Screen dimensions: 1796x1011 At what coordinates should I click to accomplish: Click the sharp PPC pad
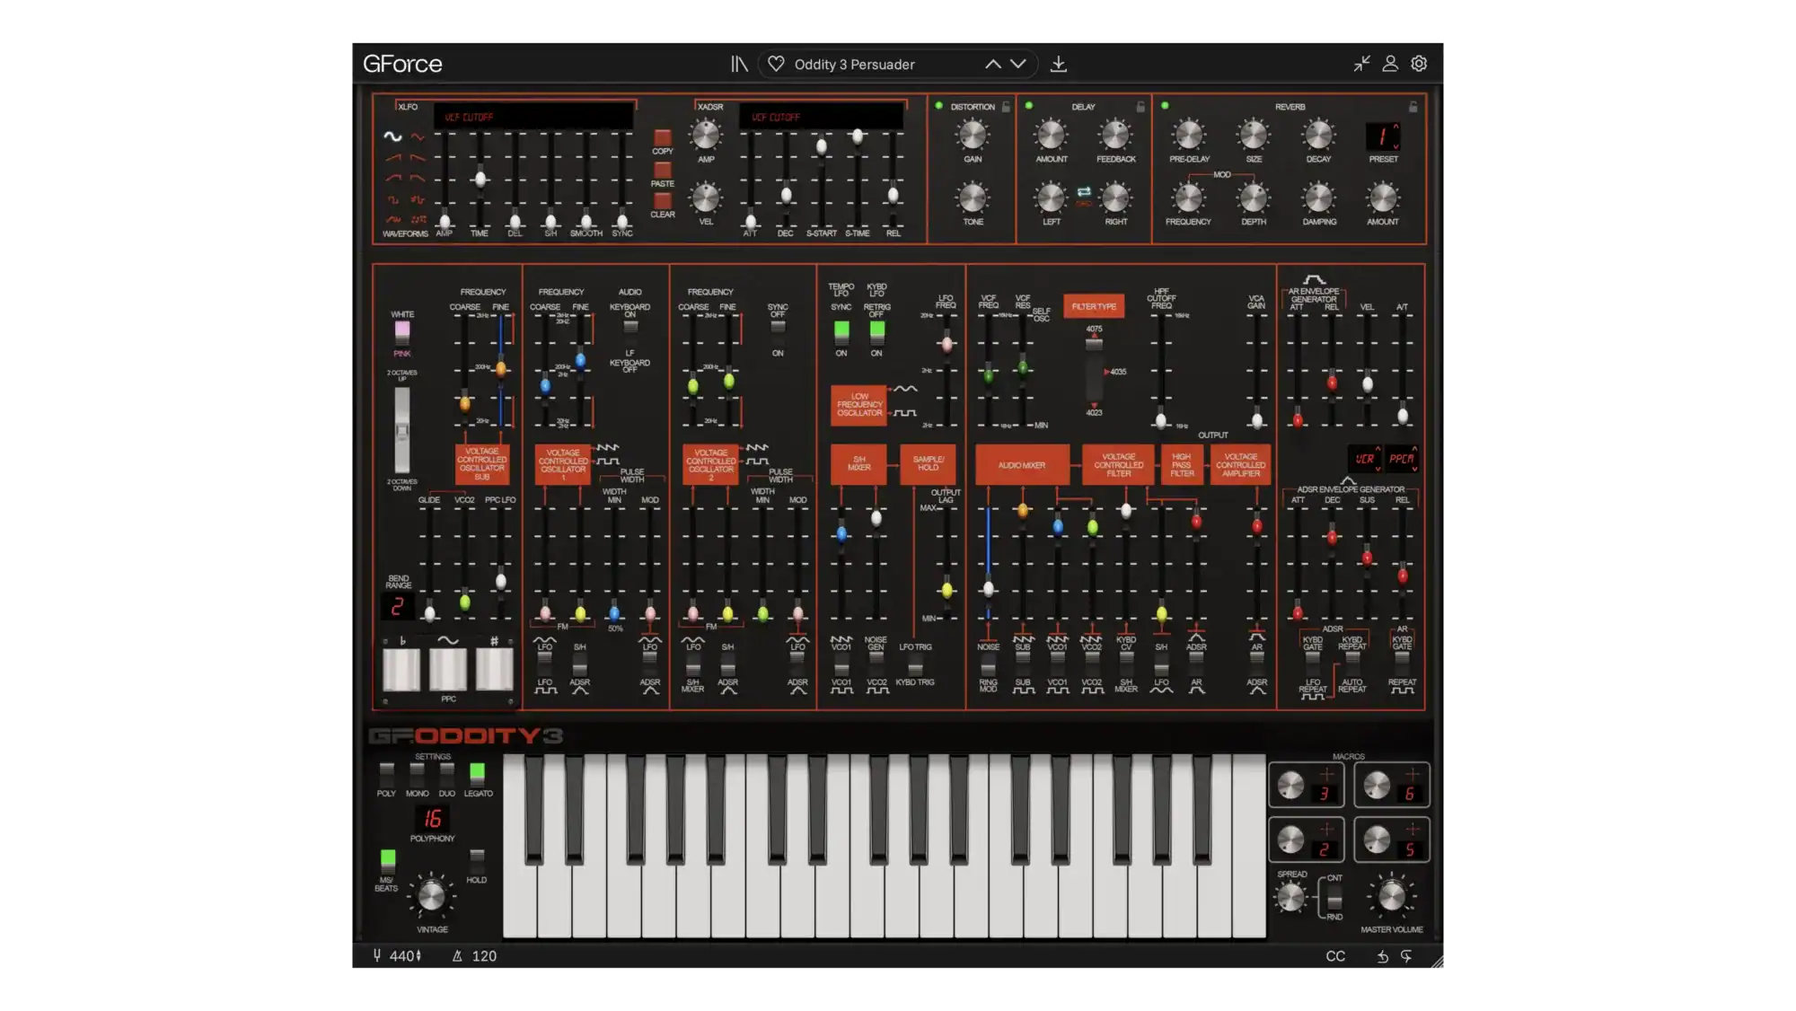coord(494,669)
